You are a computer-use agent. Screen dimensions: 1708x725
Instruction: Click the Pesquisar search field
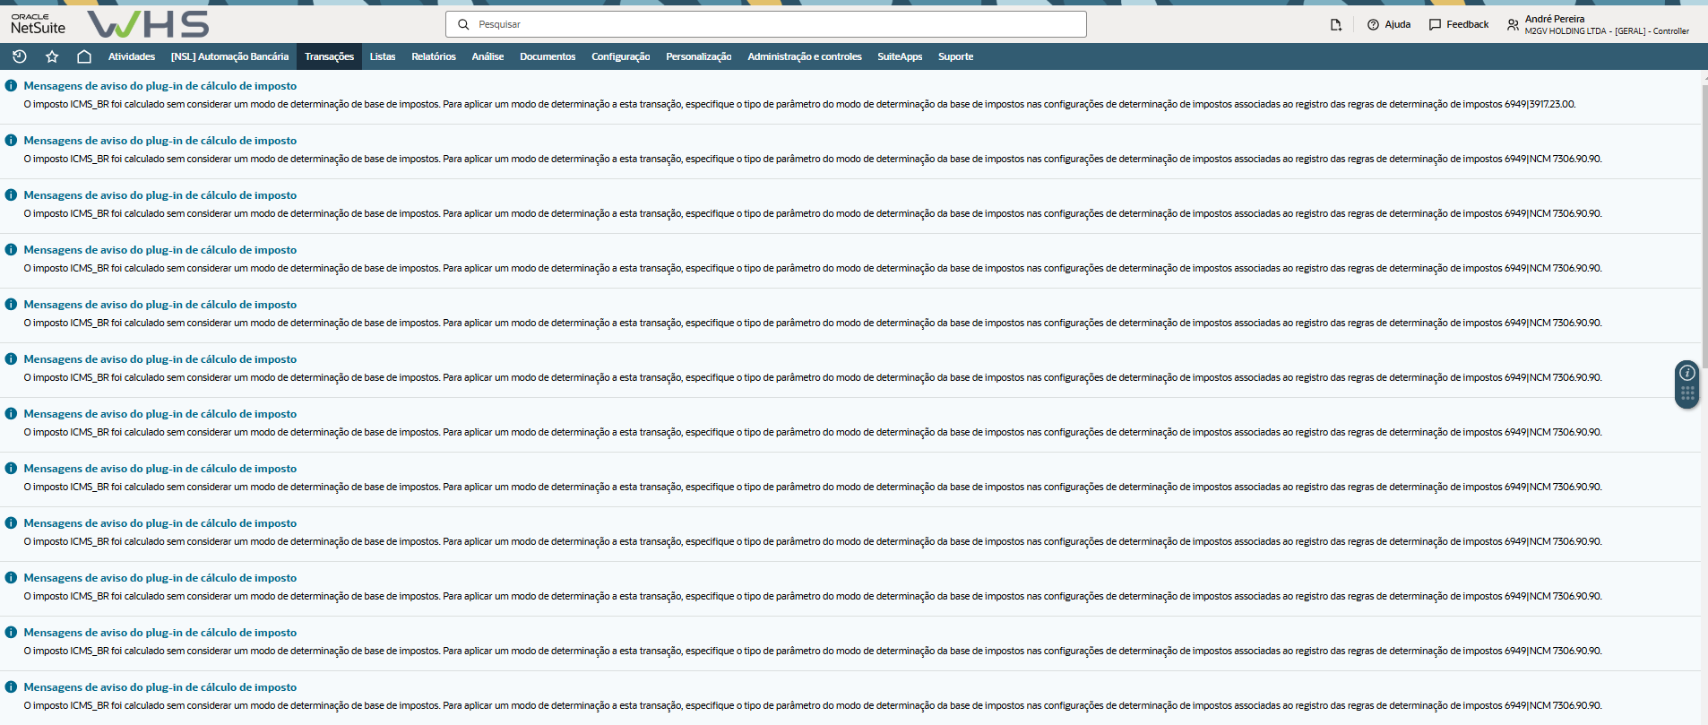[766, 24]
